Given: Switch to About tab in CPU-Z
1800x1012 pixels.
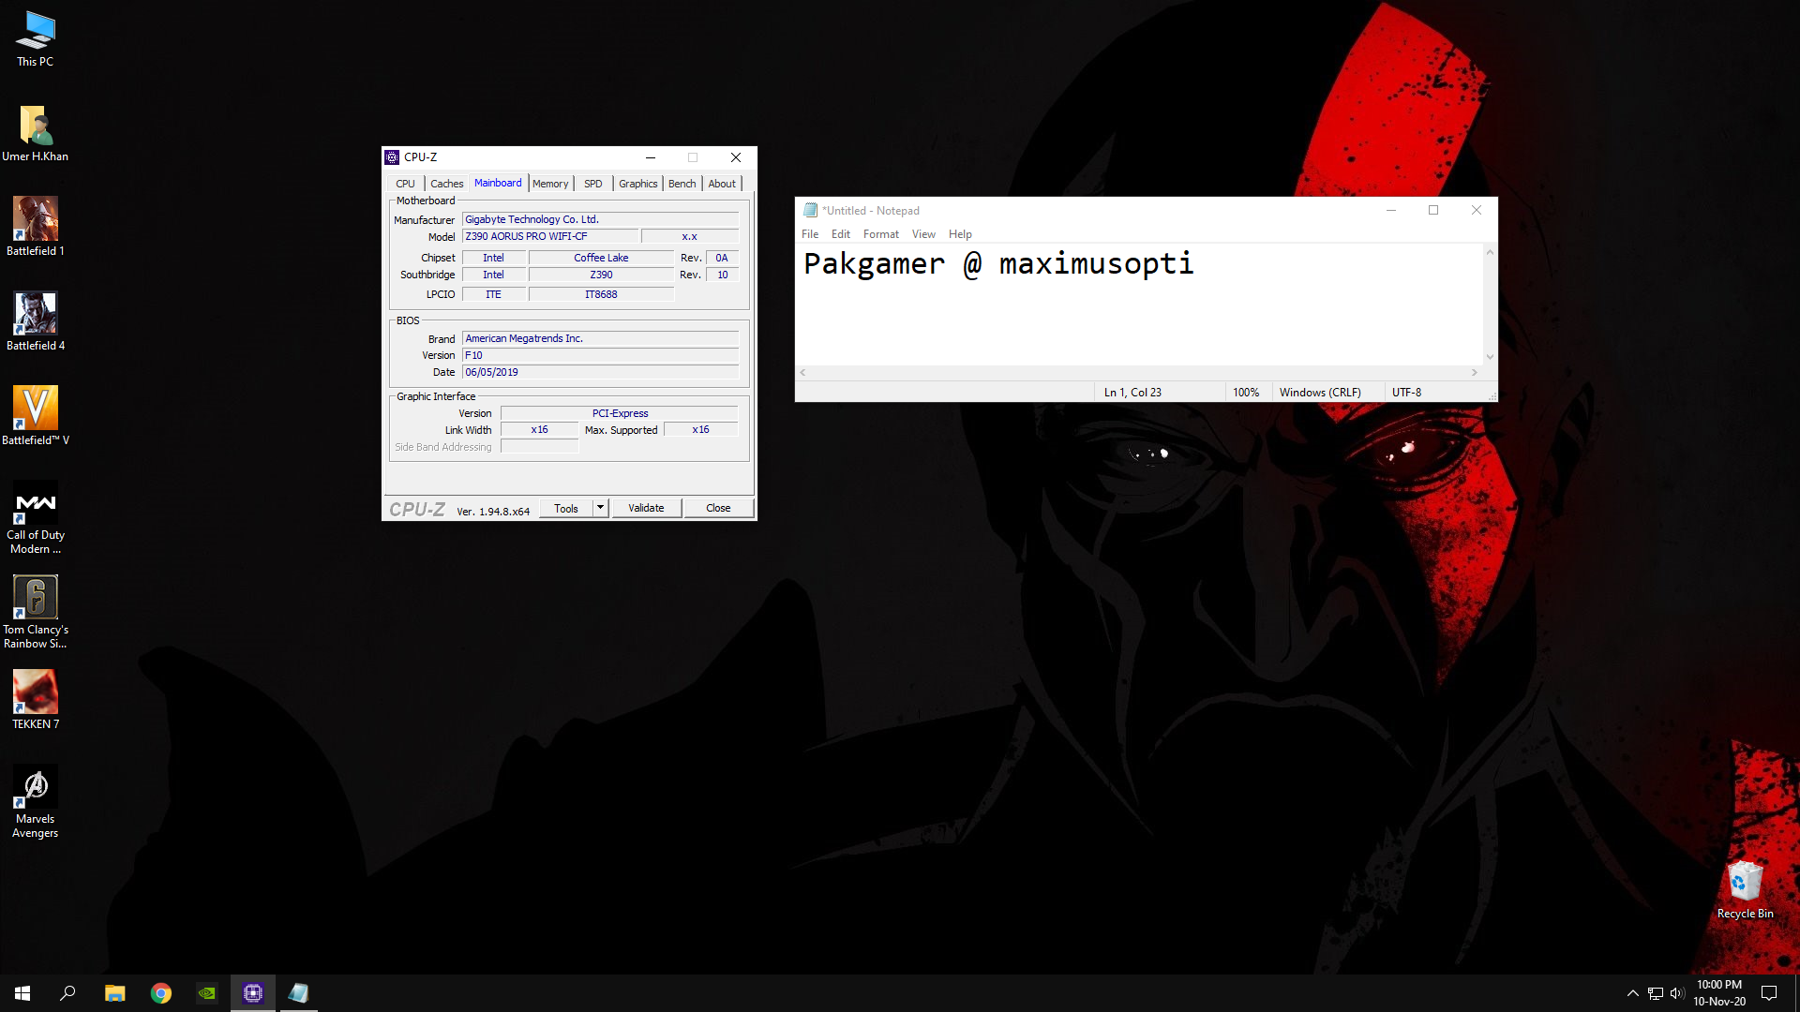Looking at the screenshot, I should [722, 184].
